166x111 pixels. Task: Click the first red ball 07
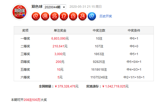36,16
